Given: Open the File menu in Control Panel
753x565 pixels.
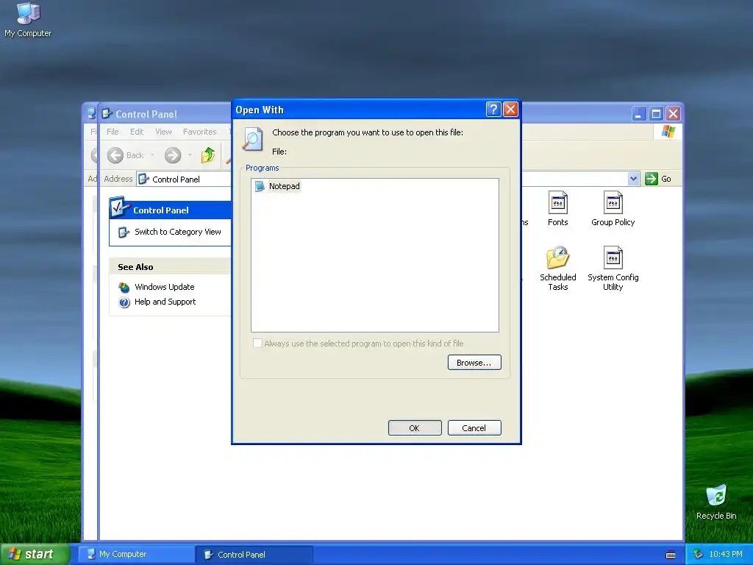Looking at the screenshot, I should click(113, 132).
